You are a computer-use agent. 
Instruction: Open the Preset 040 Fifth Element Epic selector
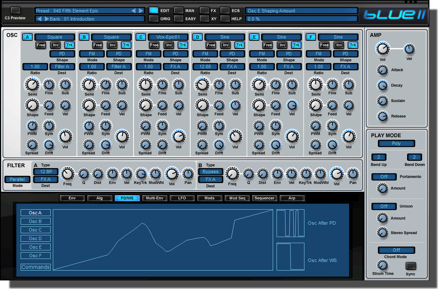pyautogui.click(x=90, y=11)
